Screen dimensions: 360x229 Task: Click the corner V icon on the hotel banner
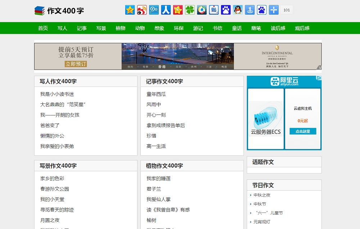tap(319, 67)
